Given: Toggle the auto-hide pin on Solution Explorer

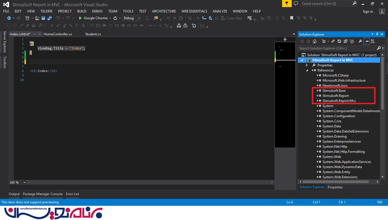Looking at the screenshot, I should pos(377,34).
